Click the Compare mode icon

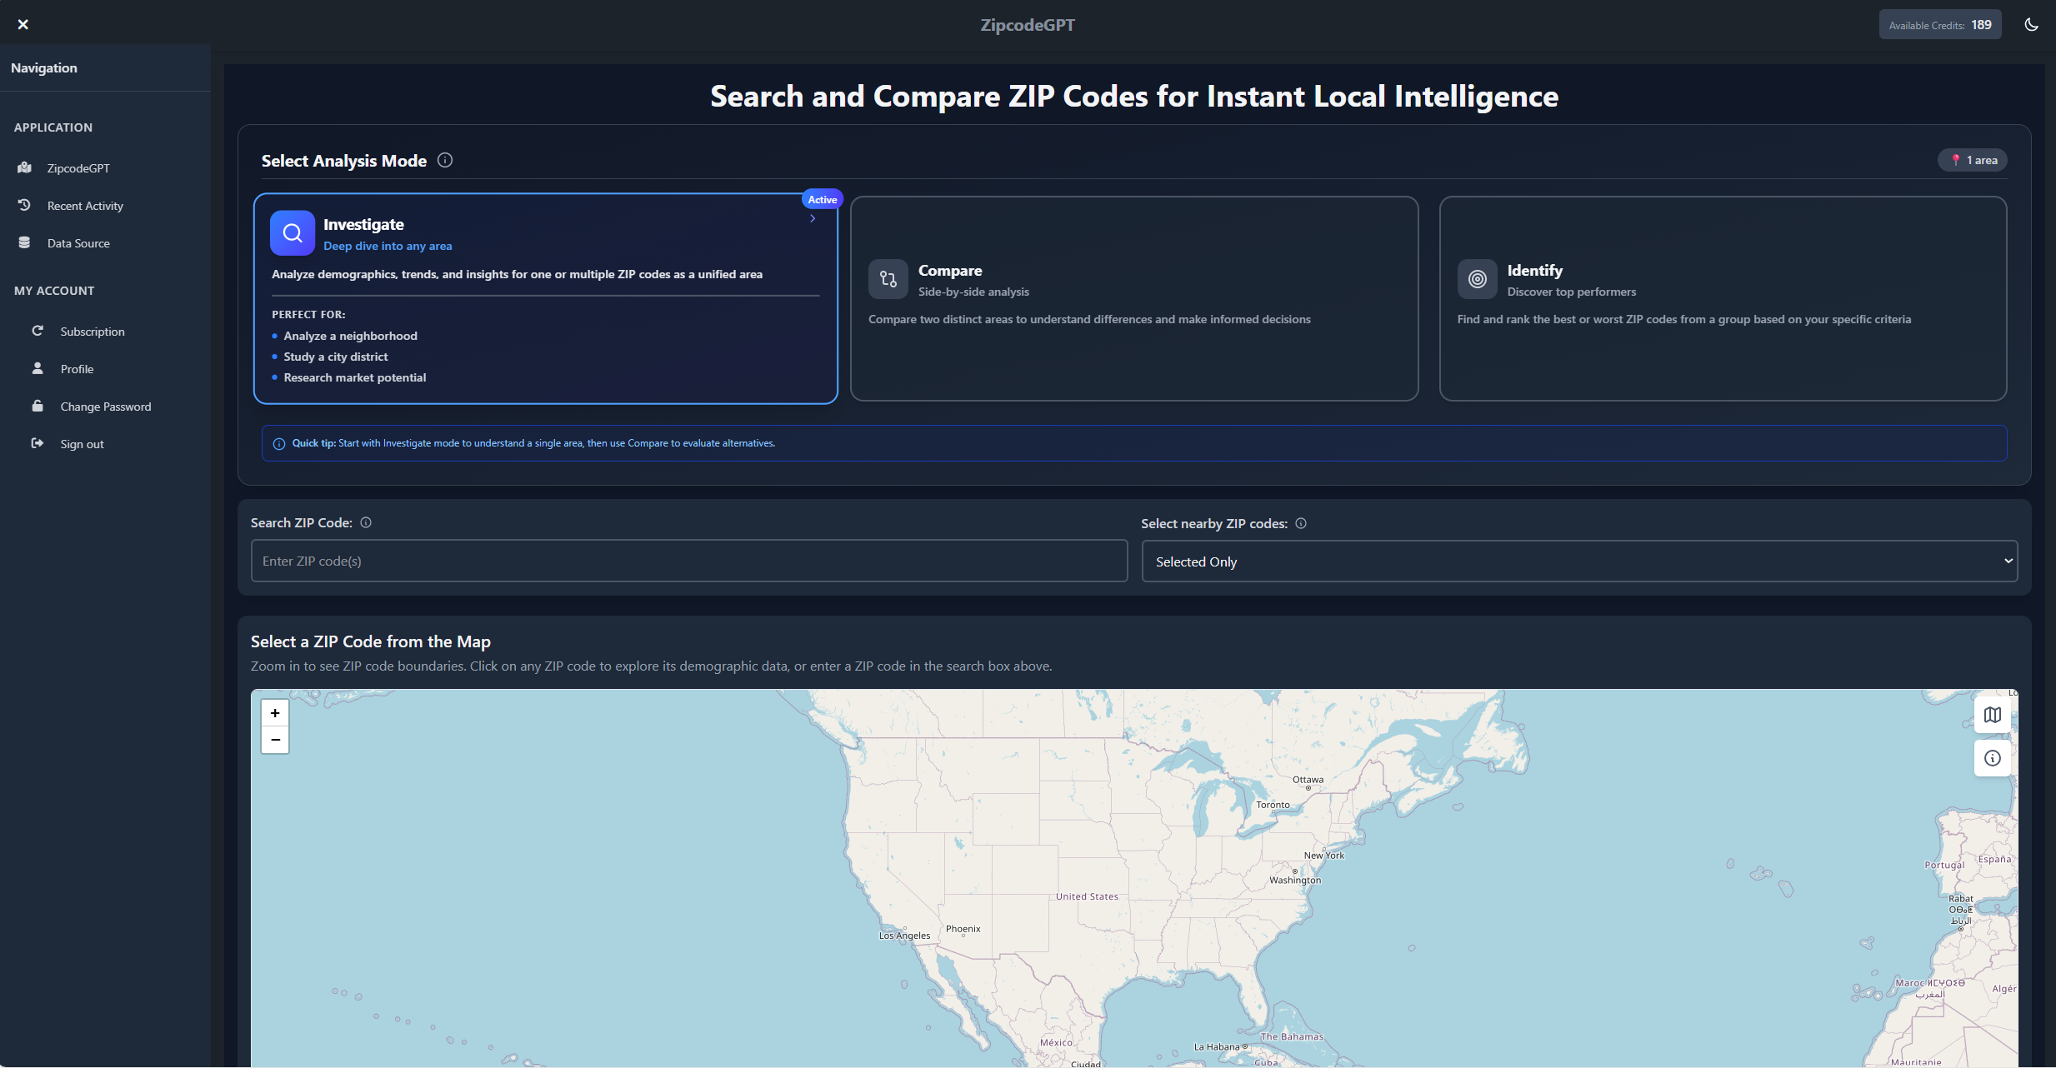tap(888, 279)
